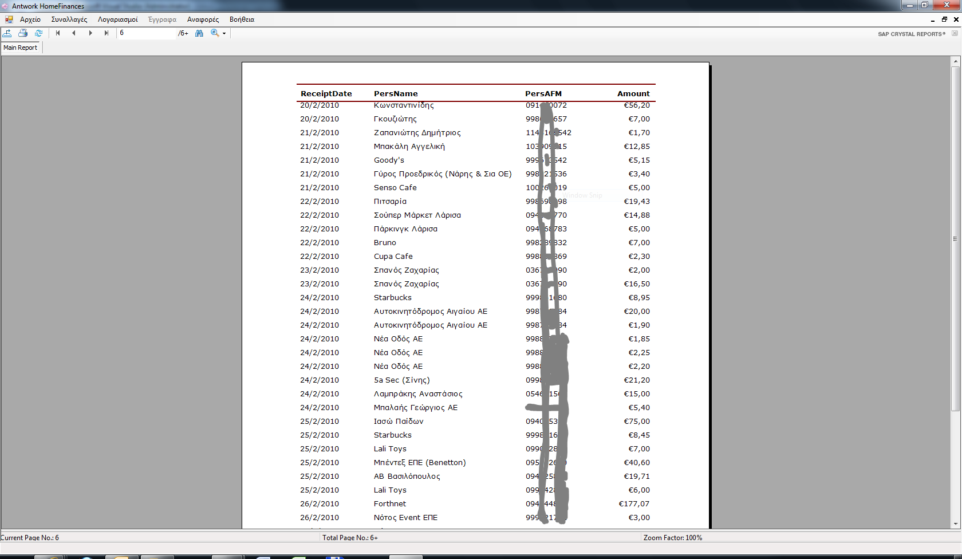Image resolution: width=962 pixels, height=559 pixels.
Task: Click the €75,00 amount cell
Action: click(637, 422)
